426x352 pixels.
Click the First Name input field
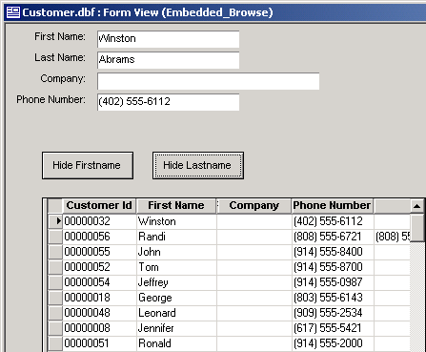pyautogui.click(x=168, y=39)
